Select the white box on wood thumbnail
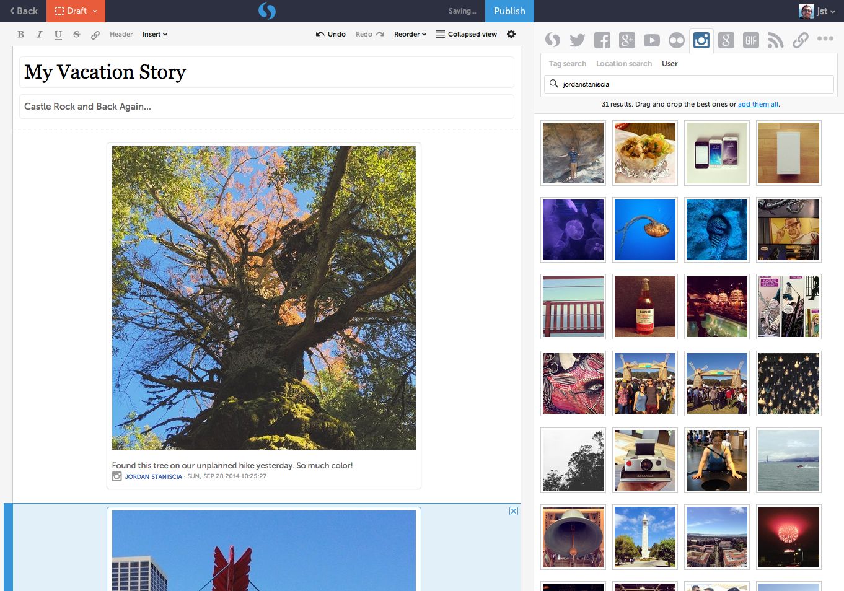This screenshot has height=591, width=844. pyautogui.click(x=789, y=153)
